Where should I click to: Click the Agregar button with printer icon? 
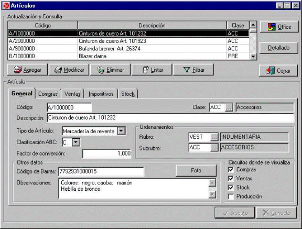pos(27,70)
